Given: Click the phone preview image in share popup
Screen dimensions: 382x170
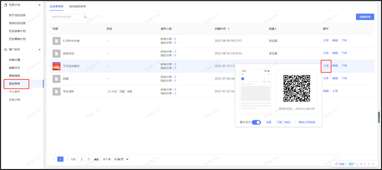Looking at the screenshot, I should pos(255,92).
